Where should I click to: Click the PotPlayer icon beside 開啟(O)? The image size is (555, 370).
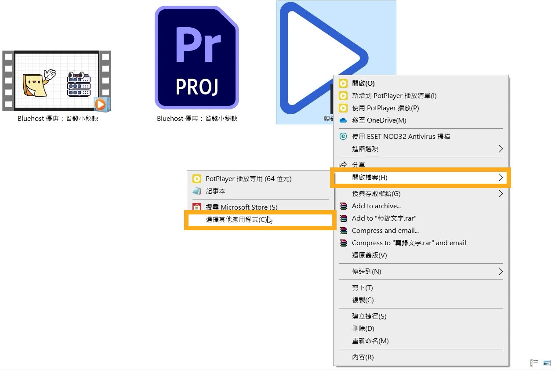click(343, 83)
